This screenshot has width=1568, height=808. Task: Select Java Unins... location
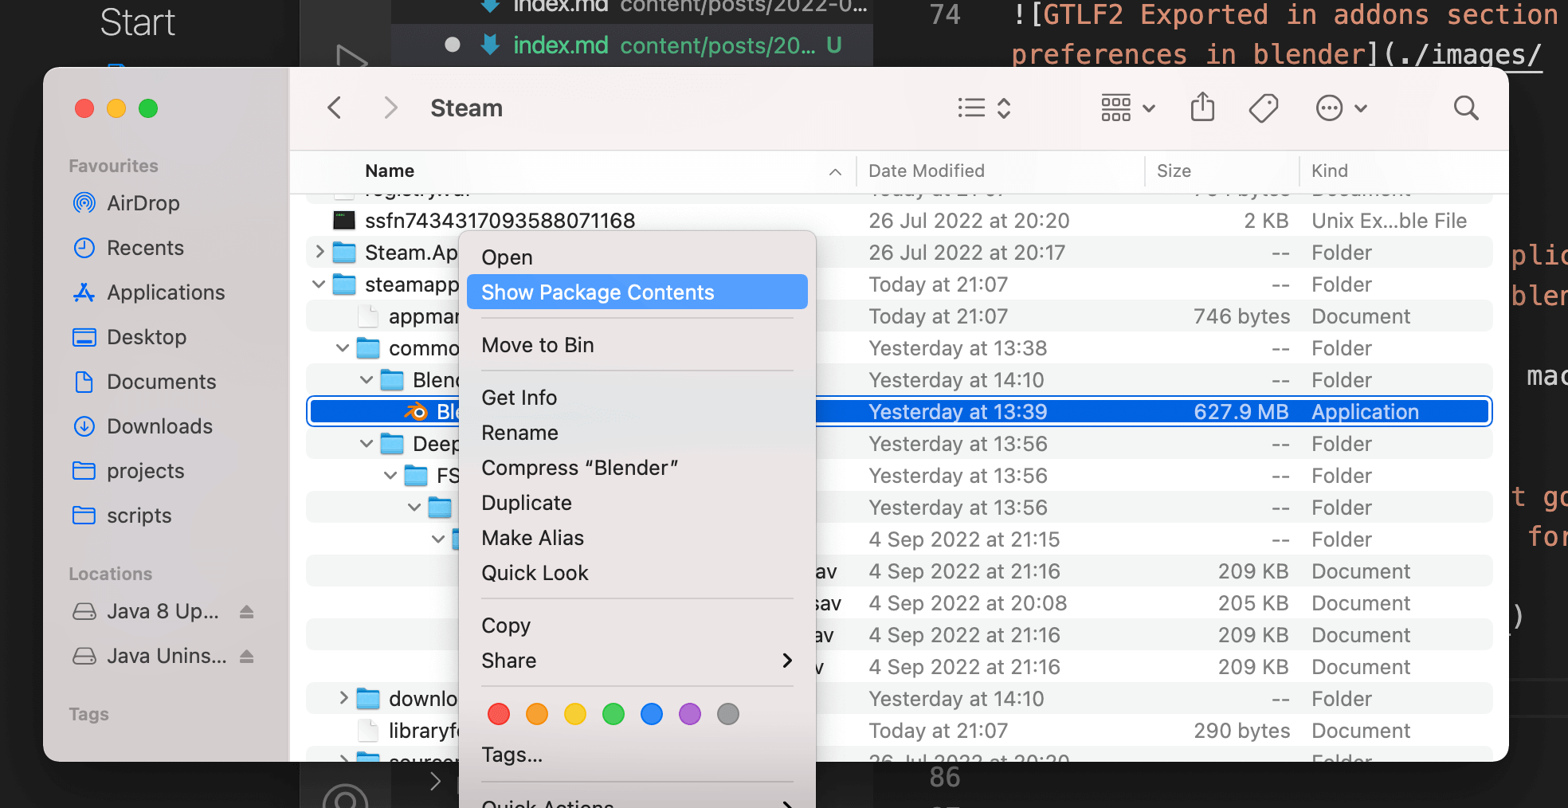[150, 656]
